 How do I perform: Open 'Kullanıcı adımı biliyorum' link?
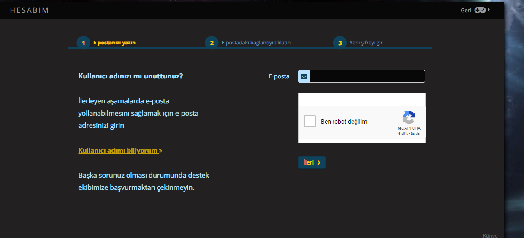coord(120,150)
